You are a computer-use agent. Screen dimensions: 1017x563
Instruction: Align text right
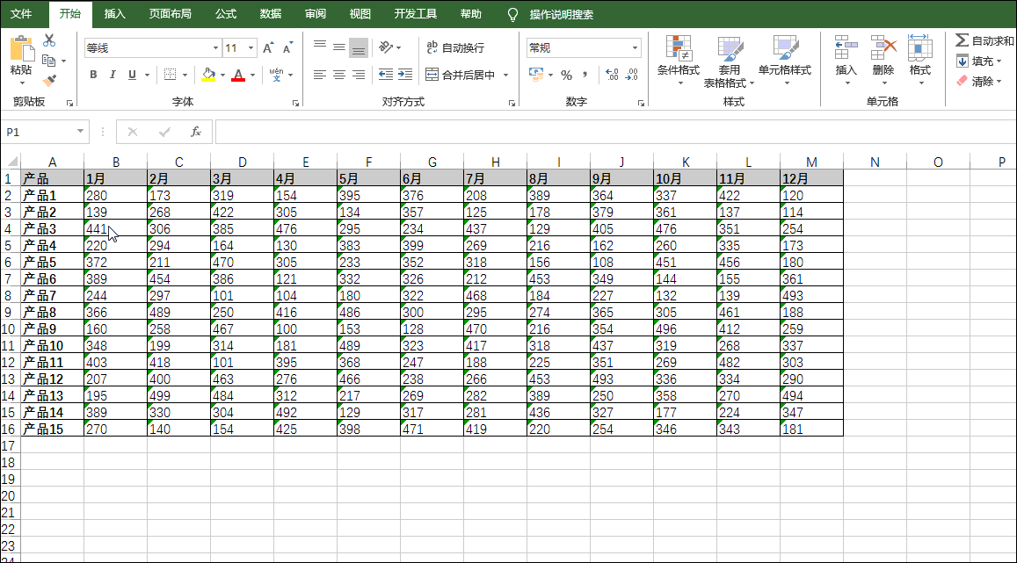[359, 75]
